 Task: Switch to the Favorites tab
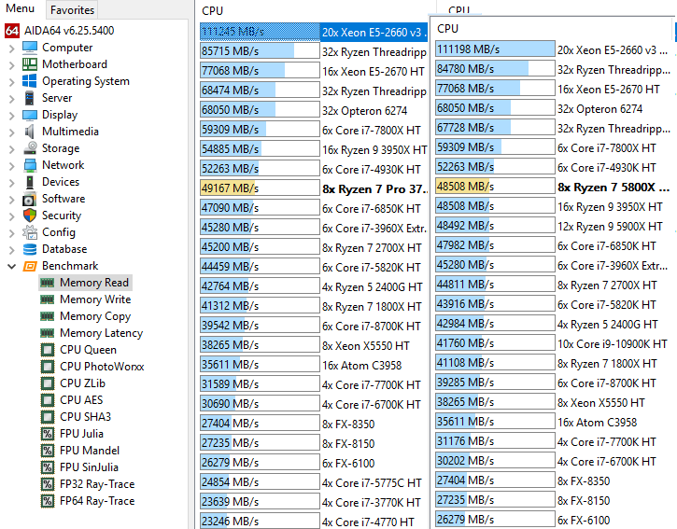[x=72, y=10]
